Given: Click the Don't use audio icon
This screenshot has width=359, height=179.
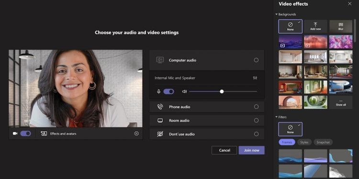Looking at the screenshot, I should pos(160,134).
